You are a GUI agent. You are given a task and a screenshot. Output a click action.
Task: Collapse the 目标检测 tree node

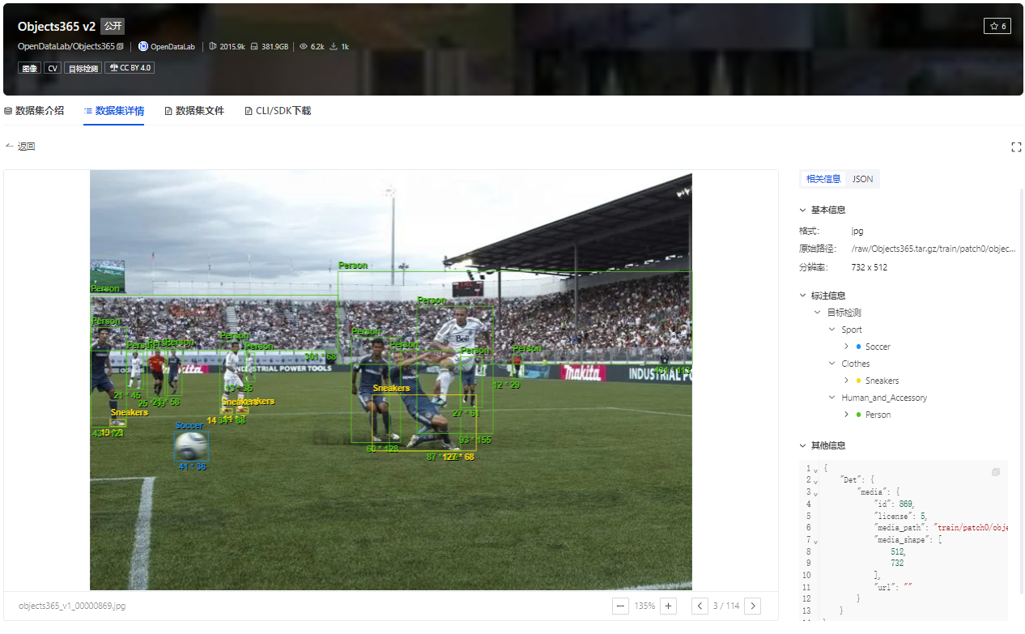818,313
